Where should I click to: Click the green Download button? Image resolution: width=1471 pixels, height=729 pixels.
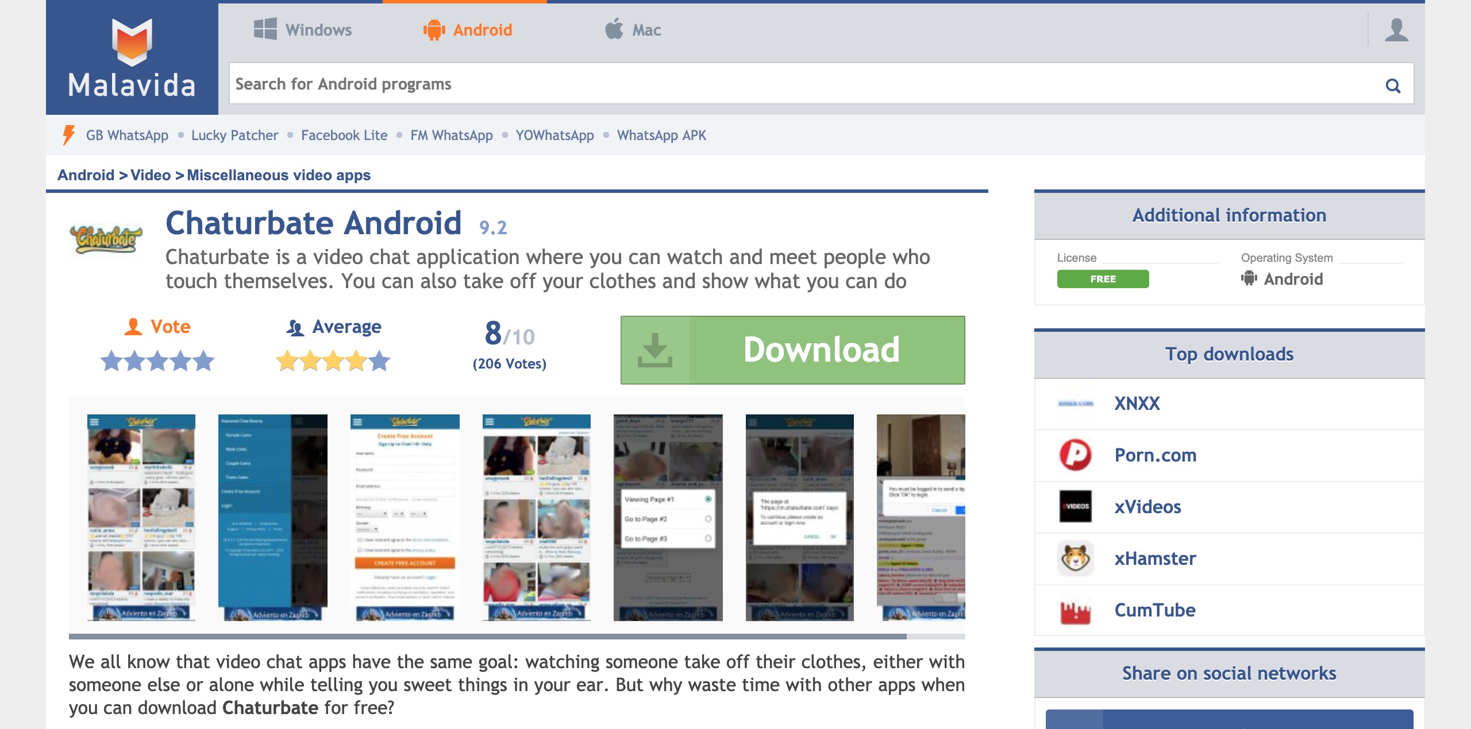click(793, 350)
